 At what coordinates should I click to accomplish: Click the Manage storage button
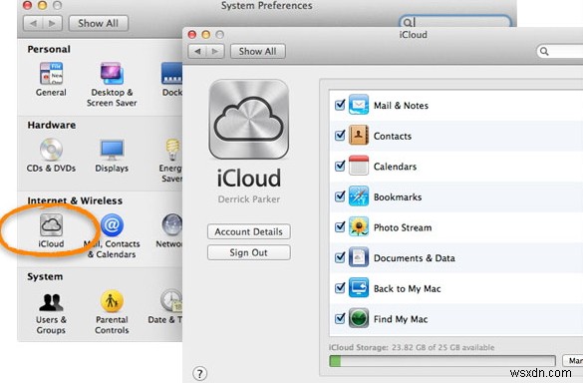(573, 360)
